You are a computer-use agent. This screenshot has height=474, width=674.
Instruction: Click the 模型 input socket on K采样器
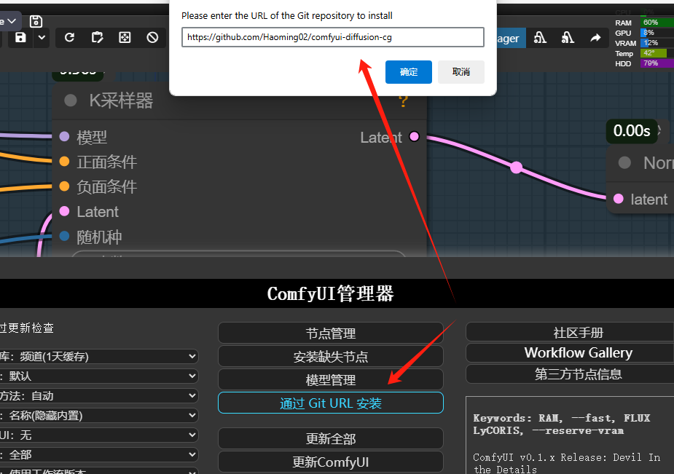point(64,137)
